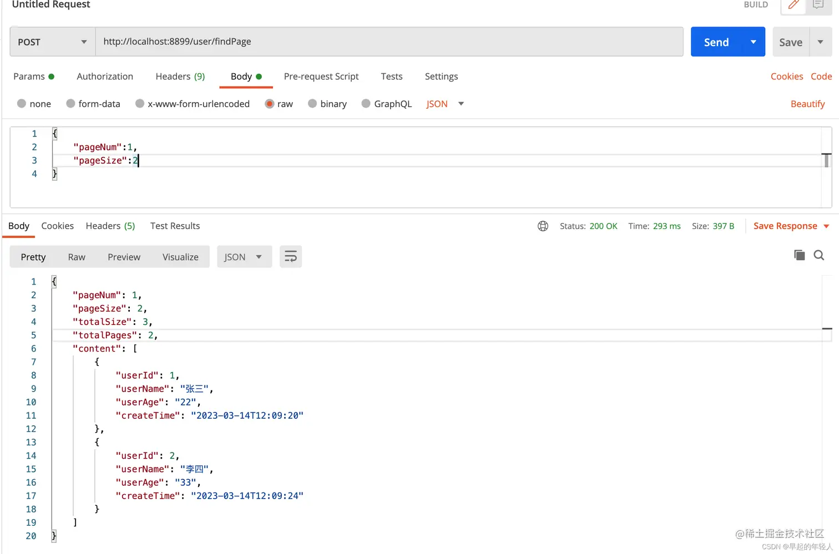
Task: Switch response view to Visualize
Action: coord(180,257)
